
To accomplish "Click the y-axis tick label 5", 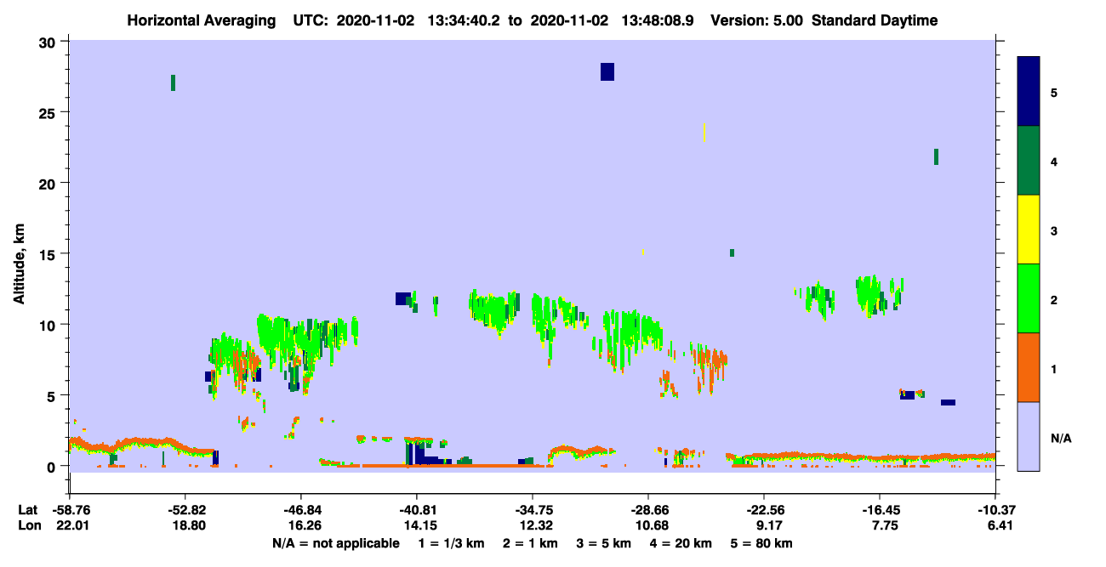I will click(x=54, y=395).
